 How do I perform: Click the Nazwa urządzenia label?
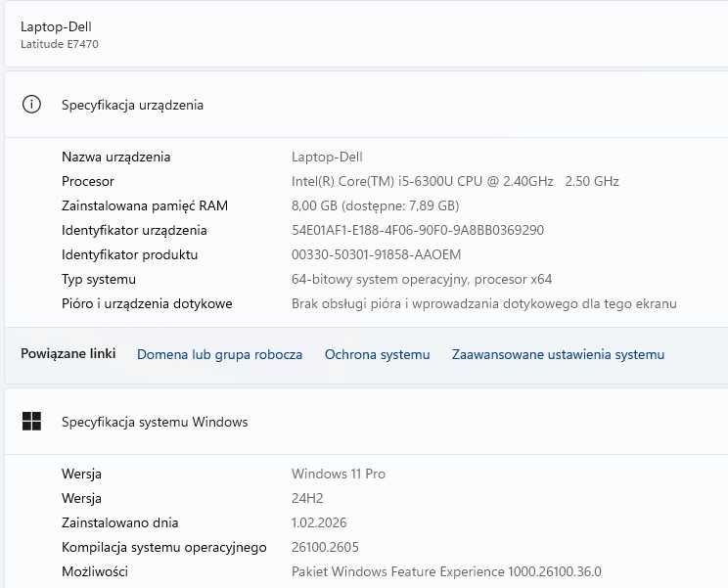(116, 157)
